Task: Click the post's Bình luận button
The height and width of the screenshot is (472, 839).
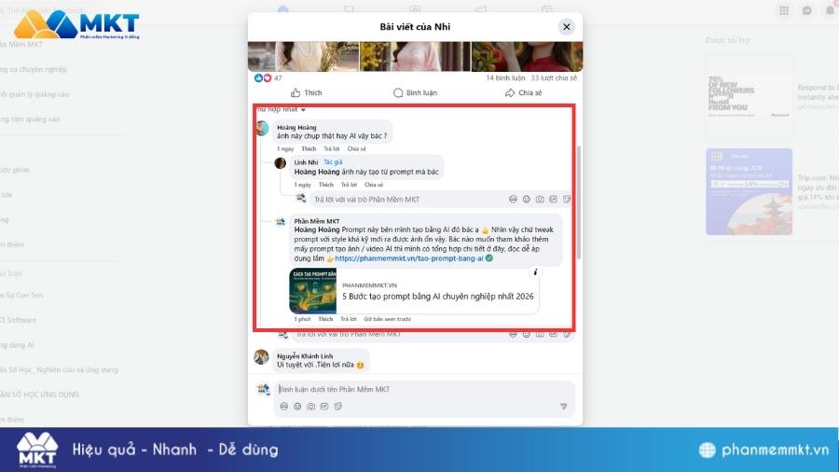Action: pos(415,92)
